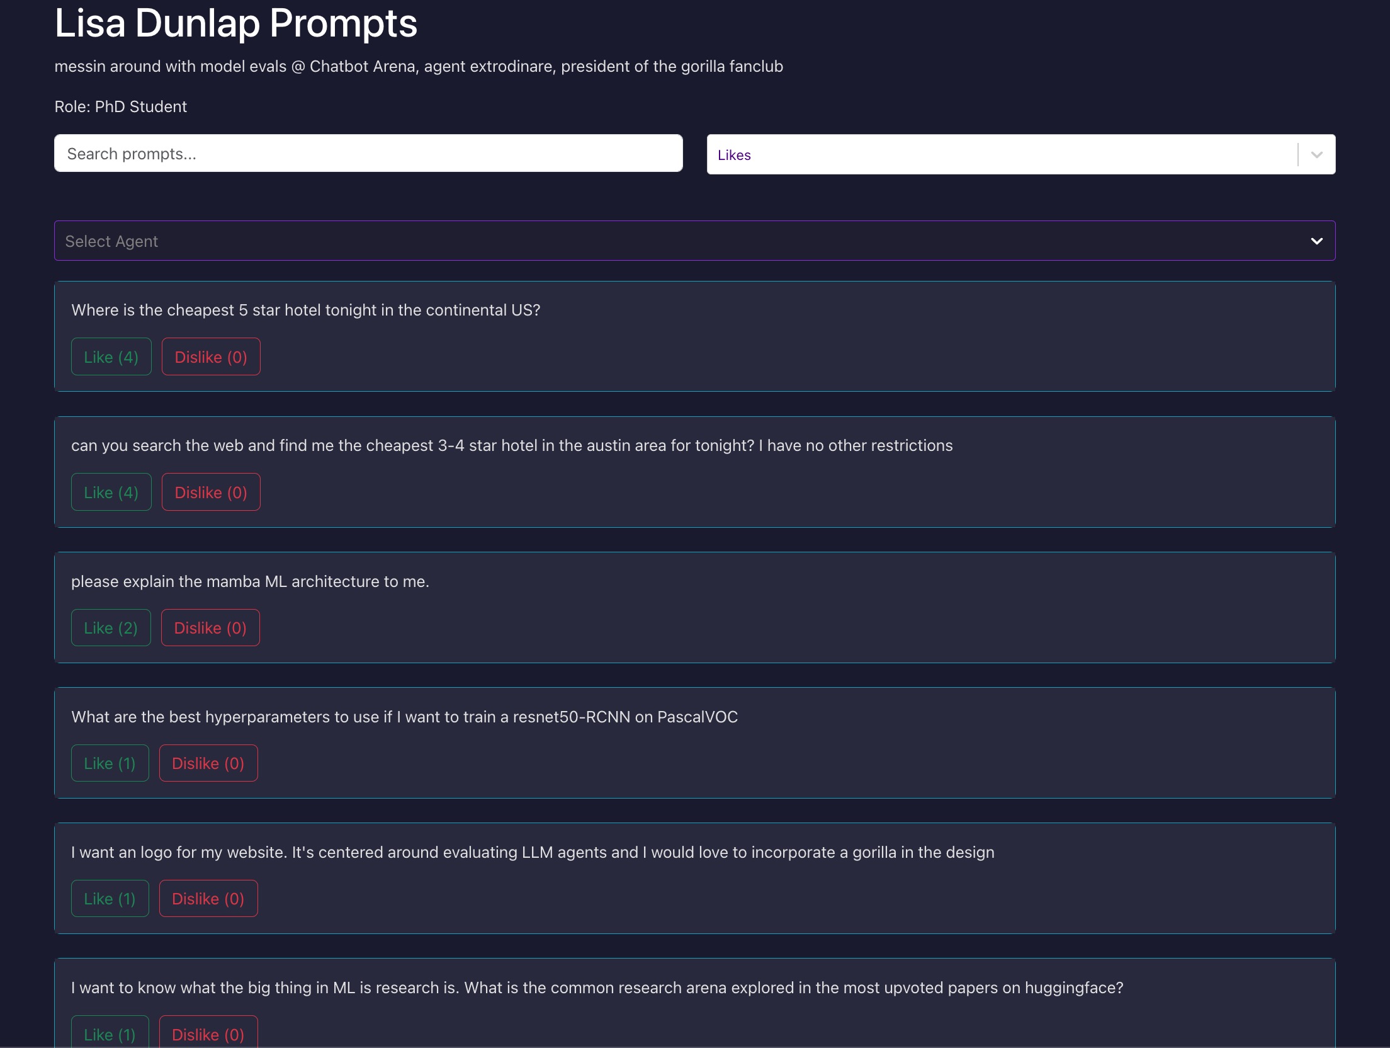Like the huggingface upvoted papers prompt
The width and height of the screenshot is (1390, 1048).
(x=110, y=1034)
